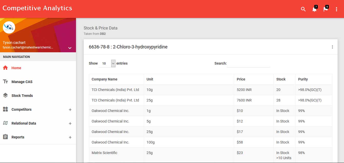Sort table by Stock column header
Screen dimensions: 344x163
[x=284, y=79]
